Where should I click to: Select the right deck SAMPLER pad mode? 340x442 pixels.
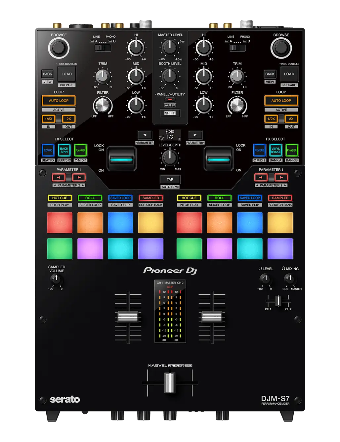[280, 198]
